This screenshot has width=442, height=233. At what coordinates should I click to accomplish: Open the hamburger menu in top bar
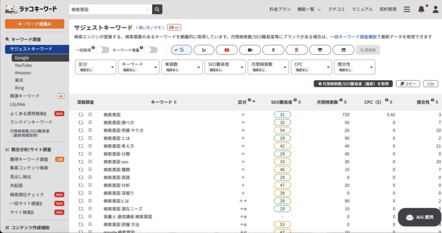pyautogui.click(x=407, y=9)
